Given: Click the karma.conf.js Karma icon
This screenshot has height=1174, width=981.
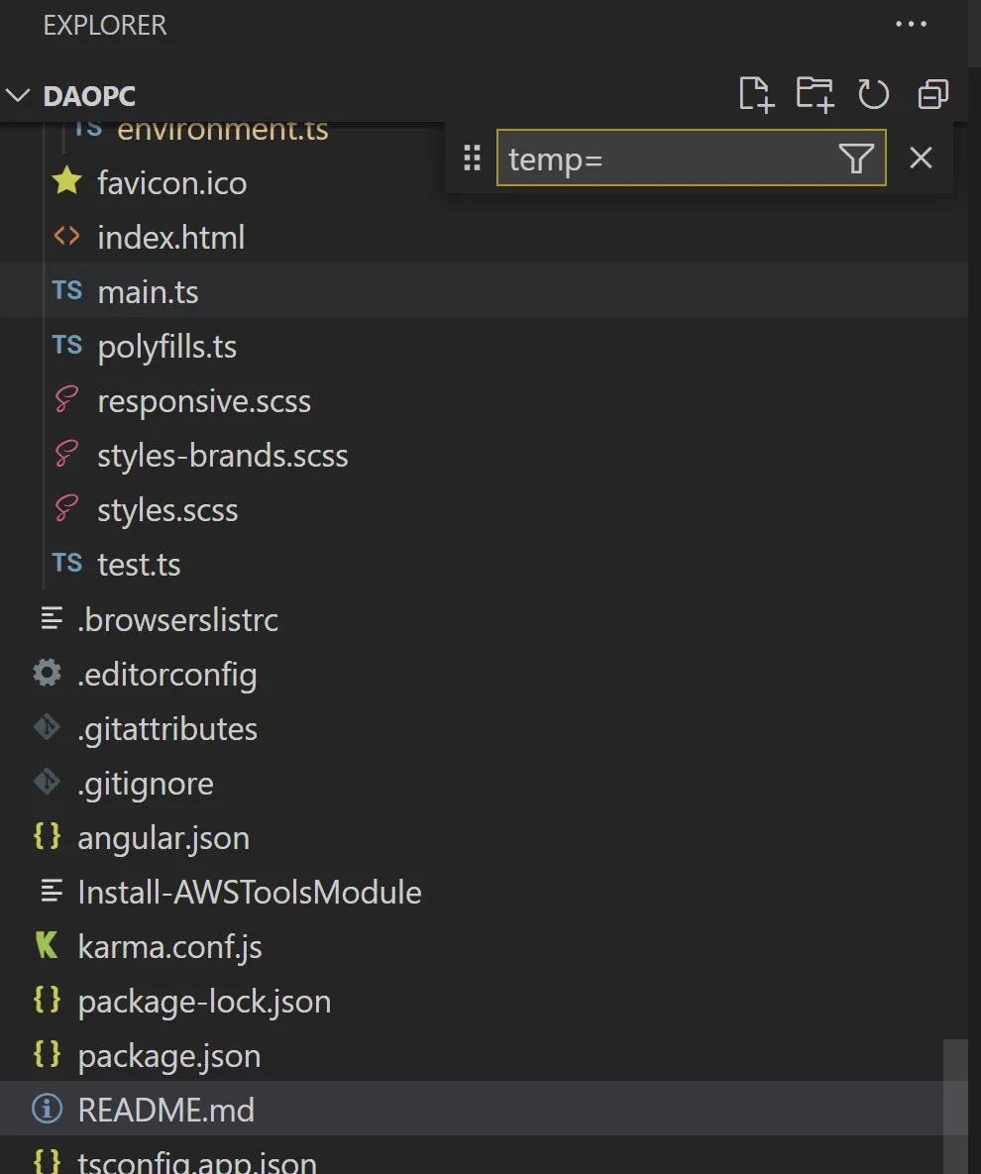Looking at the screenshot, I should pyautogui.click(x=47, y=946).
